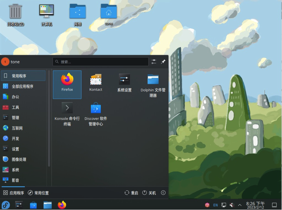
Task: Switch to the 应用程序 tab
Action: 13,193
